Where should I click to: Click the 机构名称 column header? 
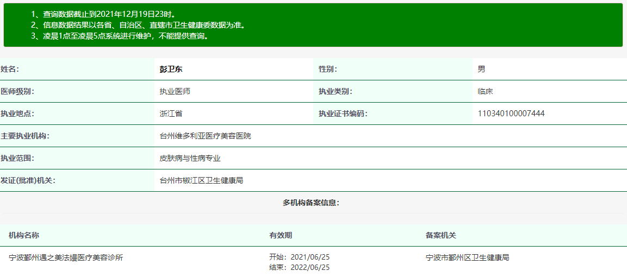(24, 236)
